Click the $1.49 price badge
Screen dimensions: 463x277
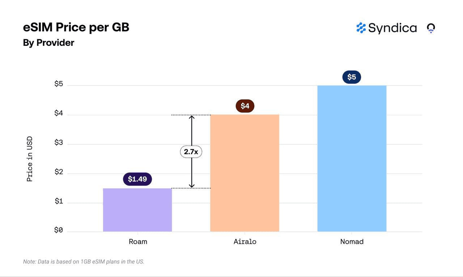[137, 179]
